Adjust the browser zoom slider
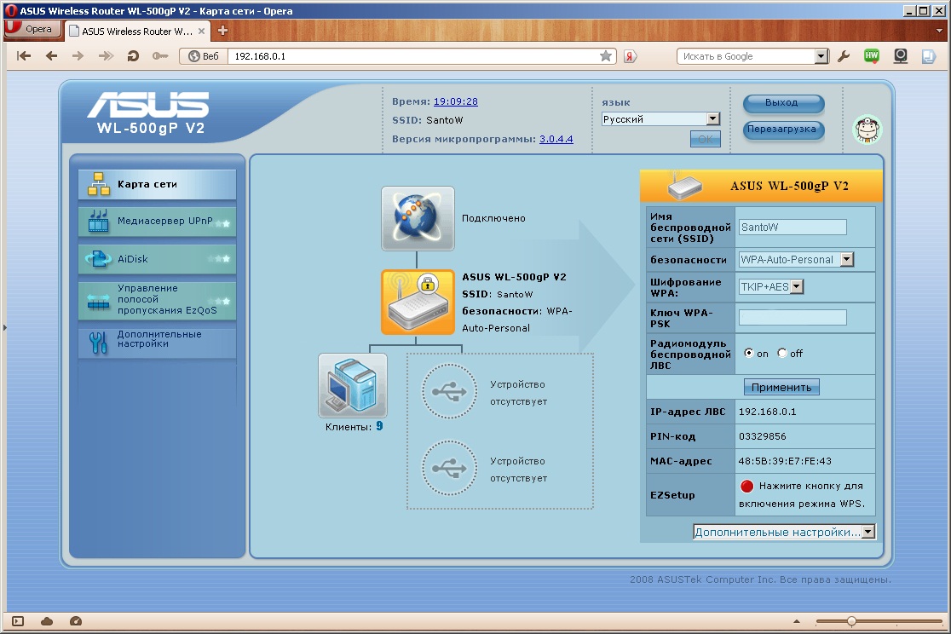 click(x=851, y=621)
